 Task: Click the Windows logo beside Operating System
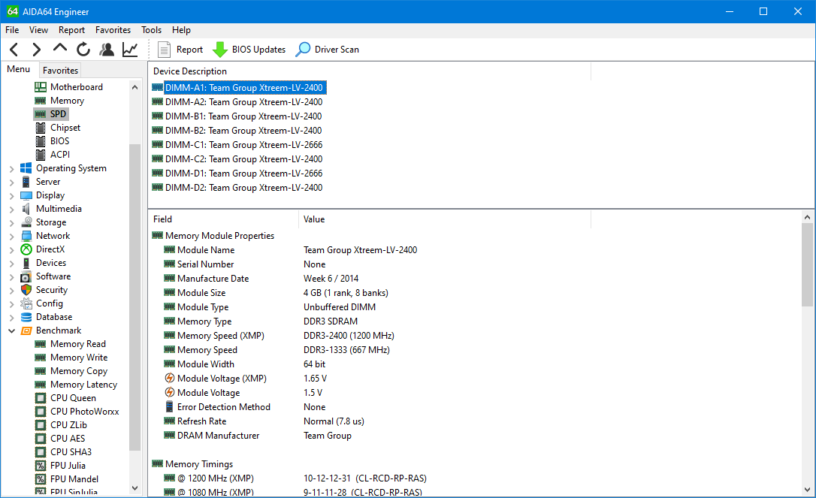(x=26, y=168)
